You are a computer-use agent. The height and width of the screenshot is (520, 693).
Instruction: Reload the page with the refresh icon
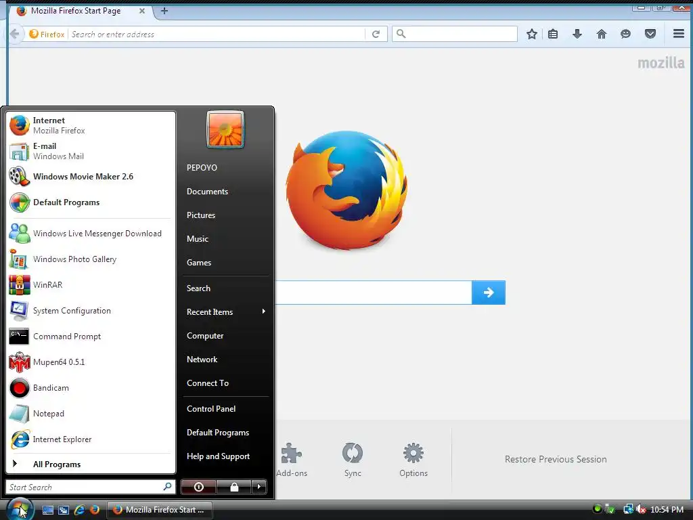(x=376, y=34)
